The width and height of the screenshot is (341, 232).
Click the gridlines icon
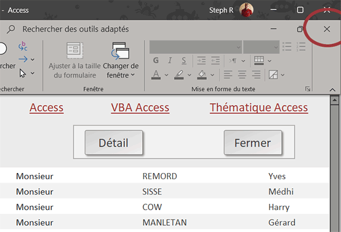(x=259, y=61)
